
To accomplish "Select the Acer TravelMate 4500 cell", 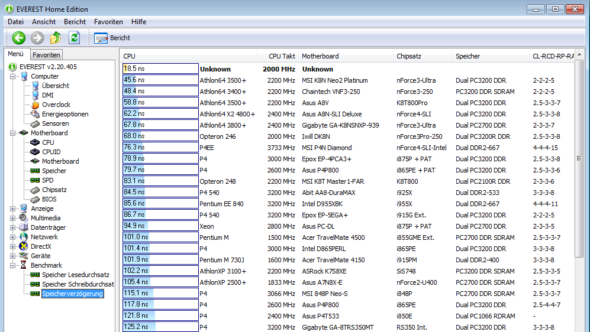I will coord(333,237).
